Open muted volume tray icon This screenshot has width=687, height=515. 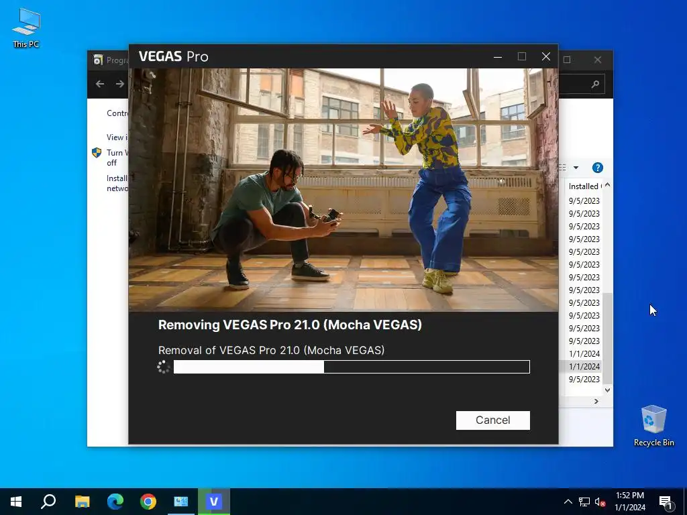pos(600,502)
